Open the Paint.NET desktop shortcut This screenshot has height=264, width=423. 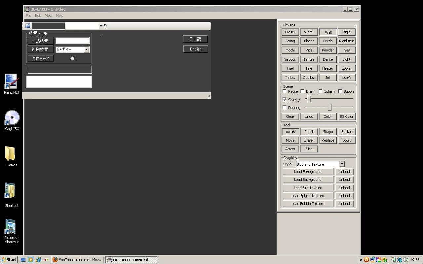coord(11,82)
